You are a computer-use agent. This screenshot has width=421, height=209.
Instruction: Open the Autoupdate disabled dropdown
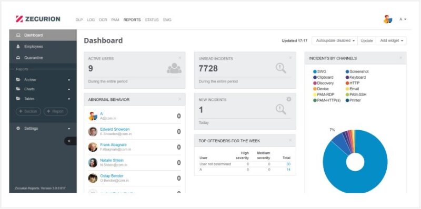pyautogui.click(x=335, y=41)
